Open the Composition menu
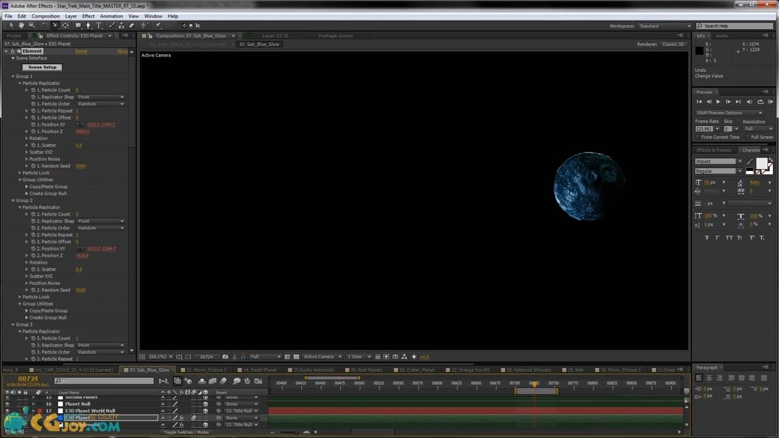Viewport: 779px width, 438px height. (46, 16)
